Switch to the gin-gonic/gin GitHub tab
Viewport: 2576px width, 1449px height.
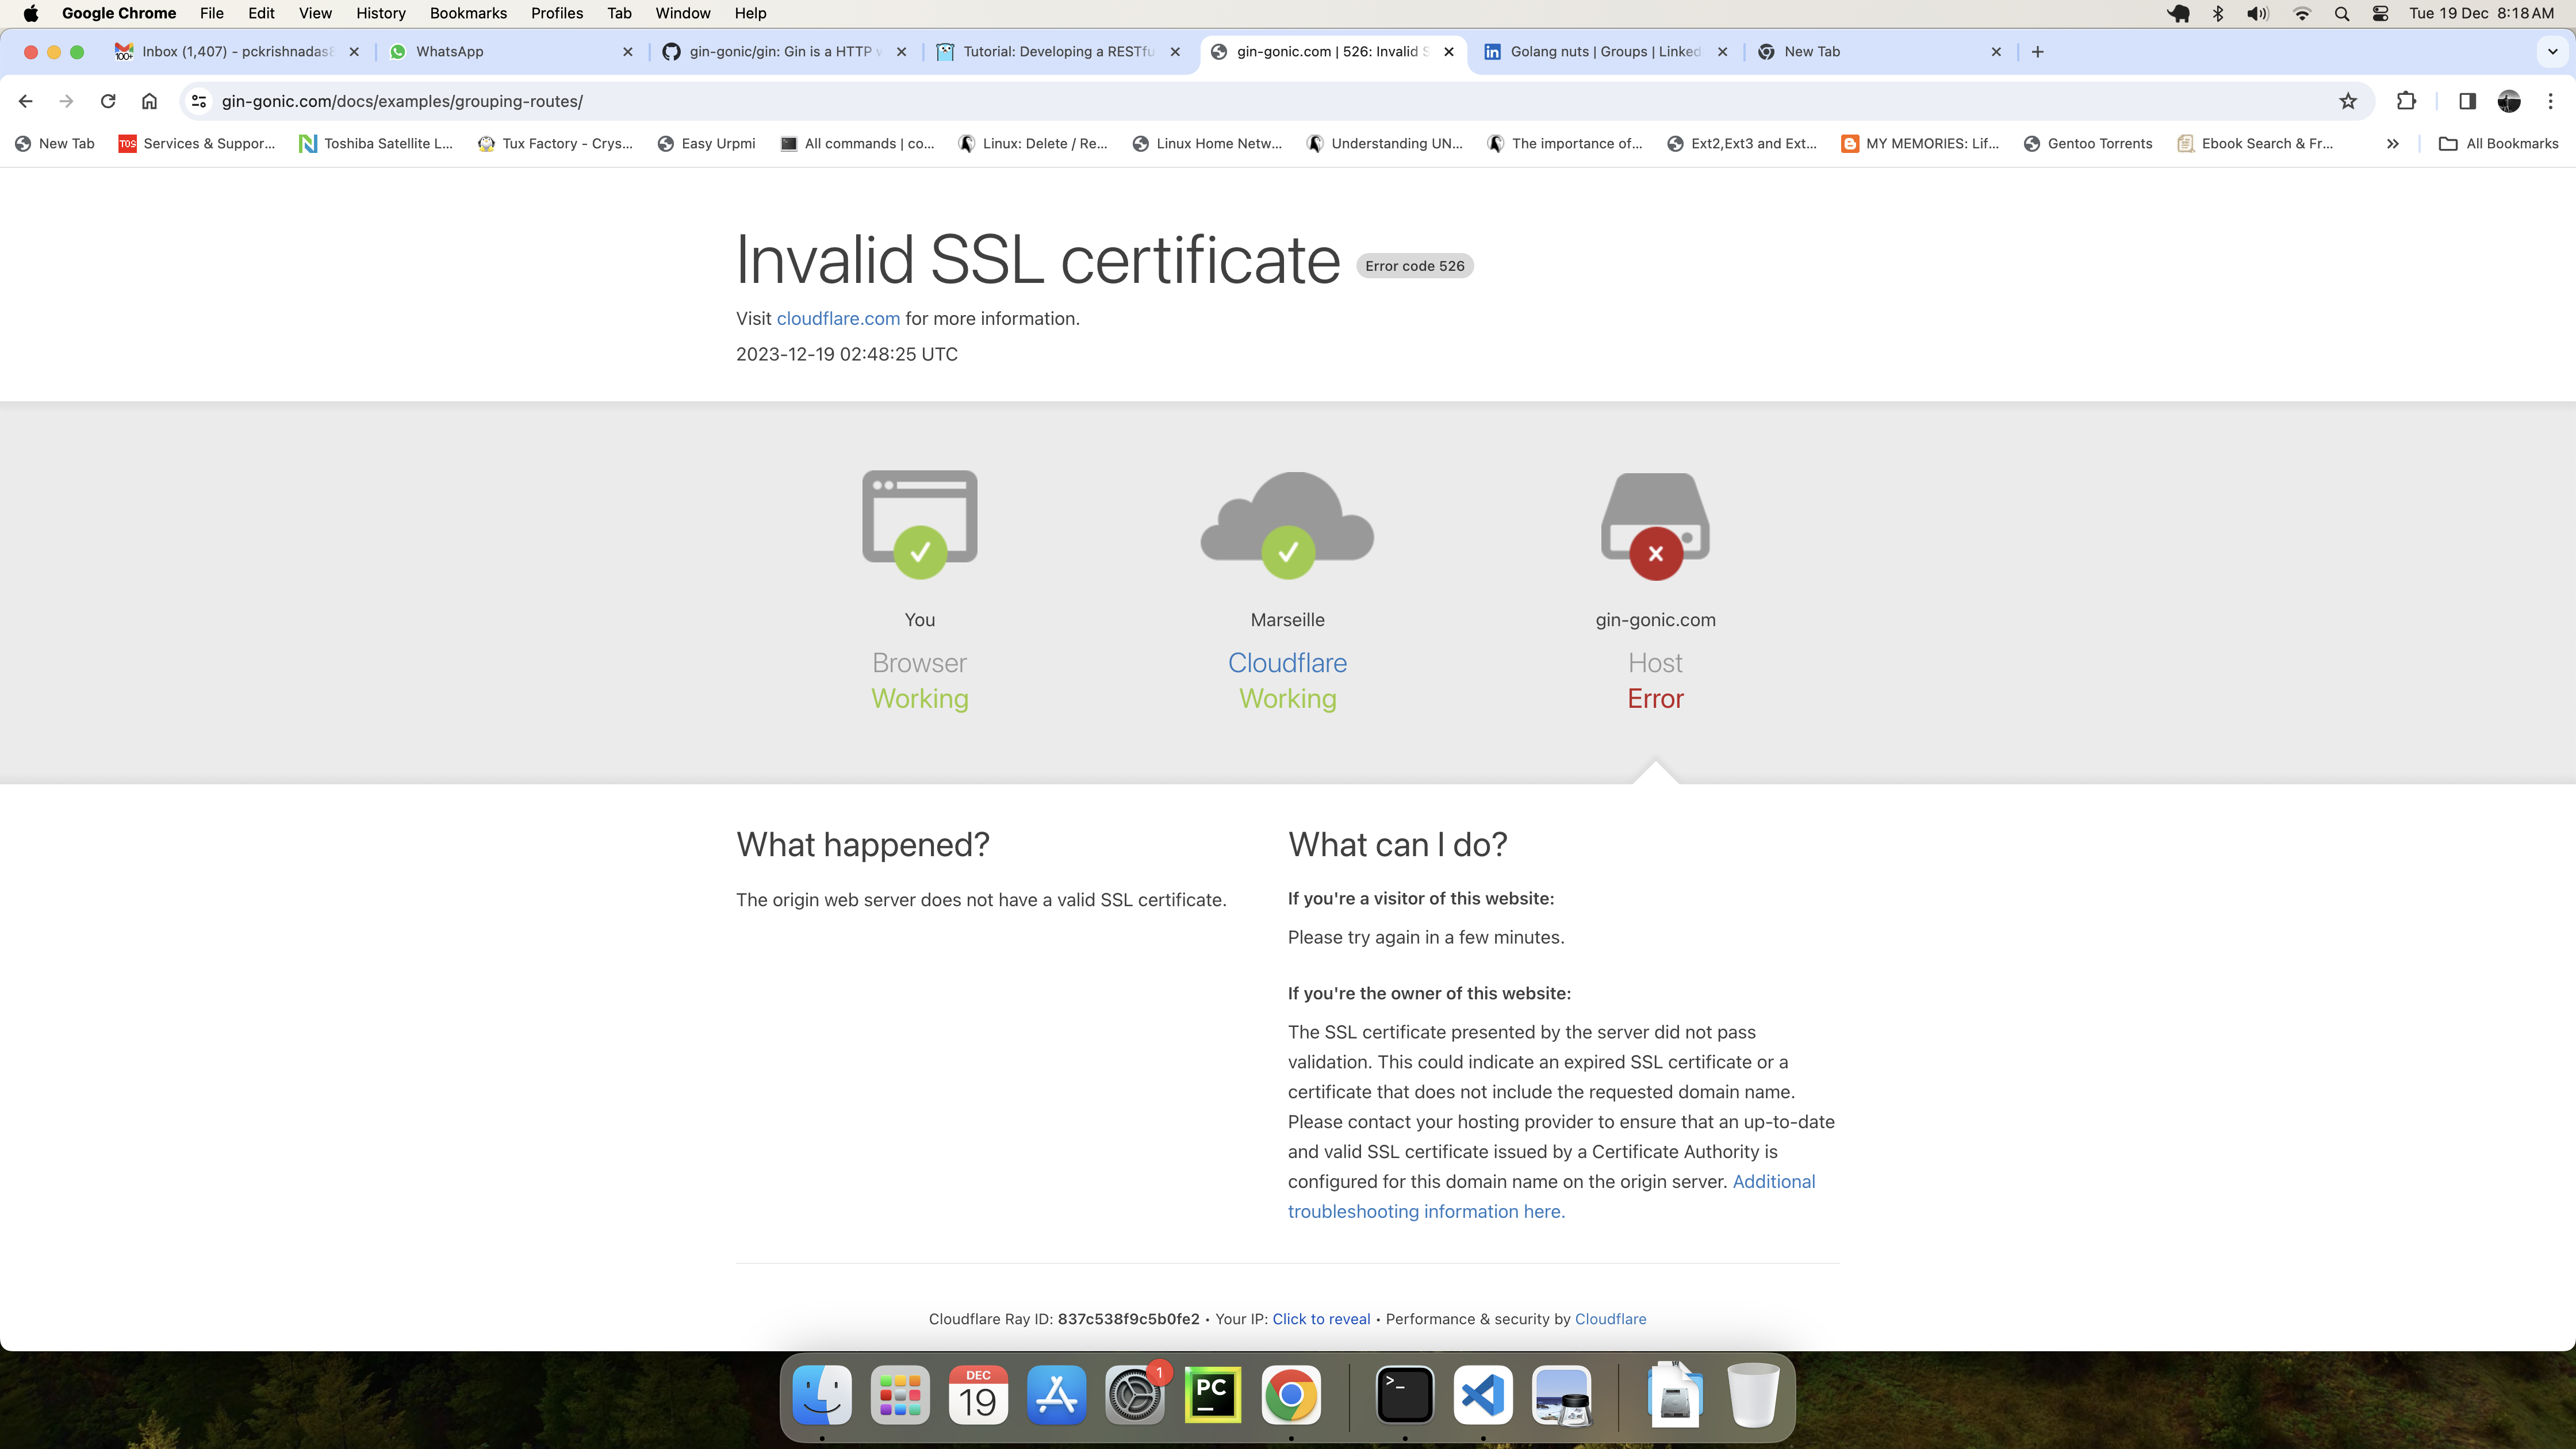click(x=784, y=52)
